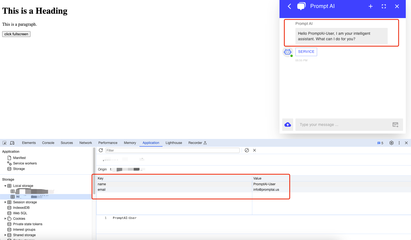Click the chat bubble logo in chat header
411x240 pixels.
click(x=301, y=6)
